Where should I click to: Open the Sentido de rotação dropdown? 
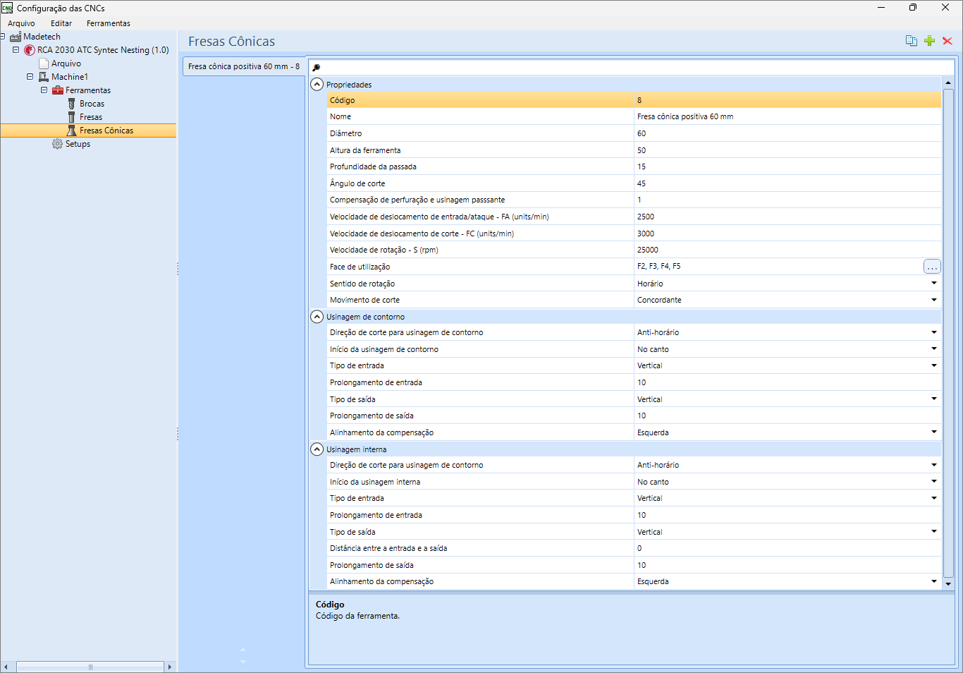pyautogui.click(x=933, y=284)
